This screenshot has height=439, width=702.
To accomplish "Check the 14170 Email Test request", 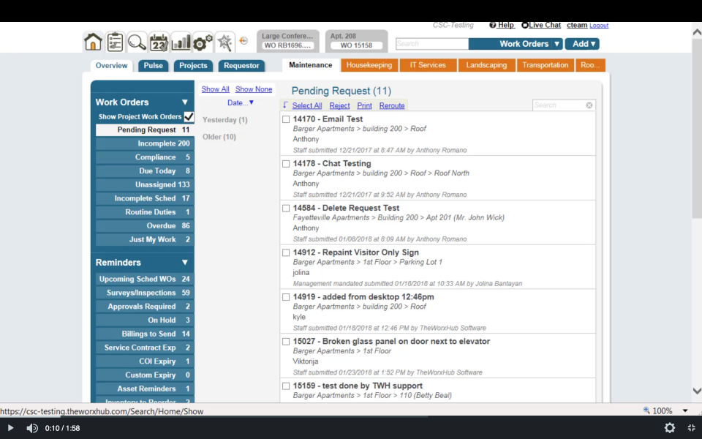I will click(x=286, y=119).
